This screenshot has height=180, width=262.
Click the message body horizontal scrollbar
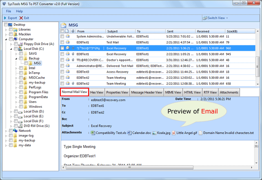coord(129,167)
